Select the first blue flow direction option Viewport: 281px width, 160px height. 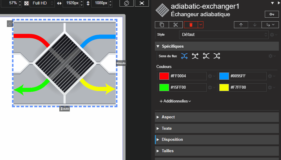pyautogui.click(x=184, y=56)
